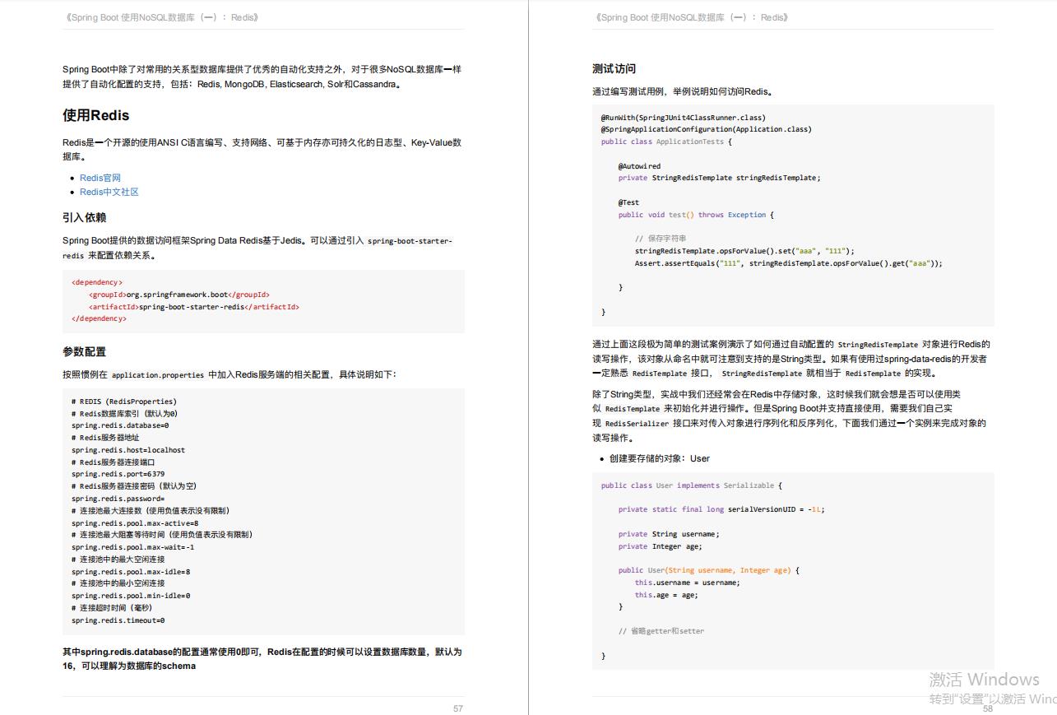Click 'private StringRedisTemplate stringRedisTemplate;' line
The image size is (1057, 715).
tap(720, 178)
